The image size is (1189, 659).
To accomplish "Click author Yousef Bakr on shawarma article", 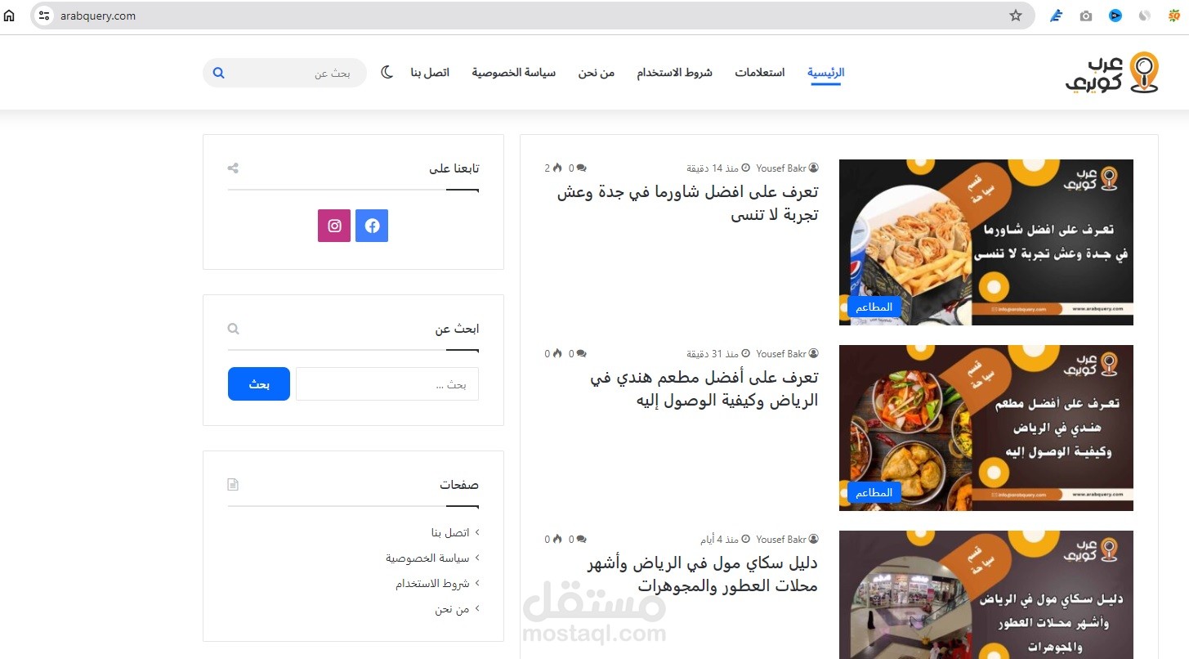I will [x=787, y=168].
